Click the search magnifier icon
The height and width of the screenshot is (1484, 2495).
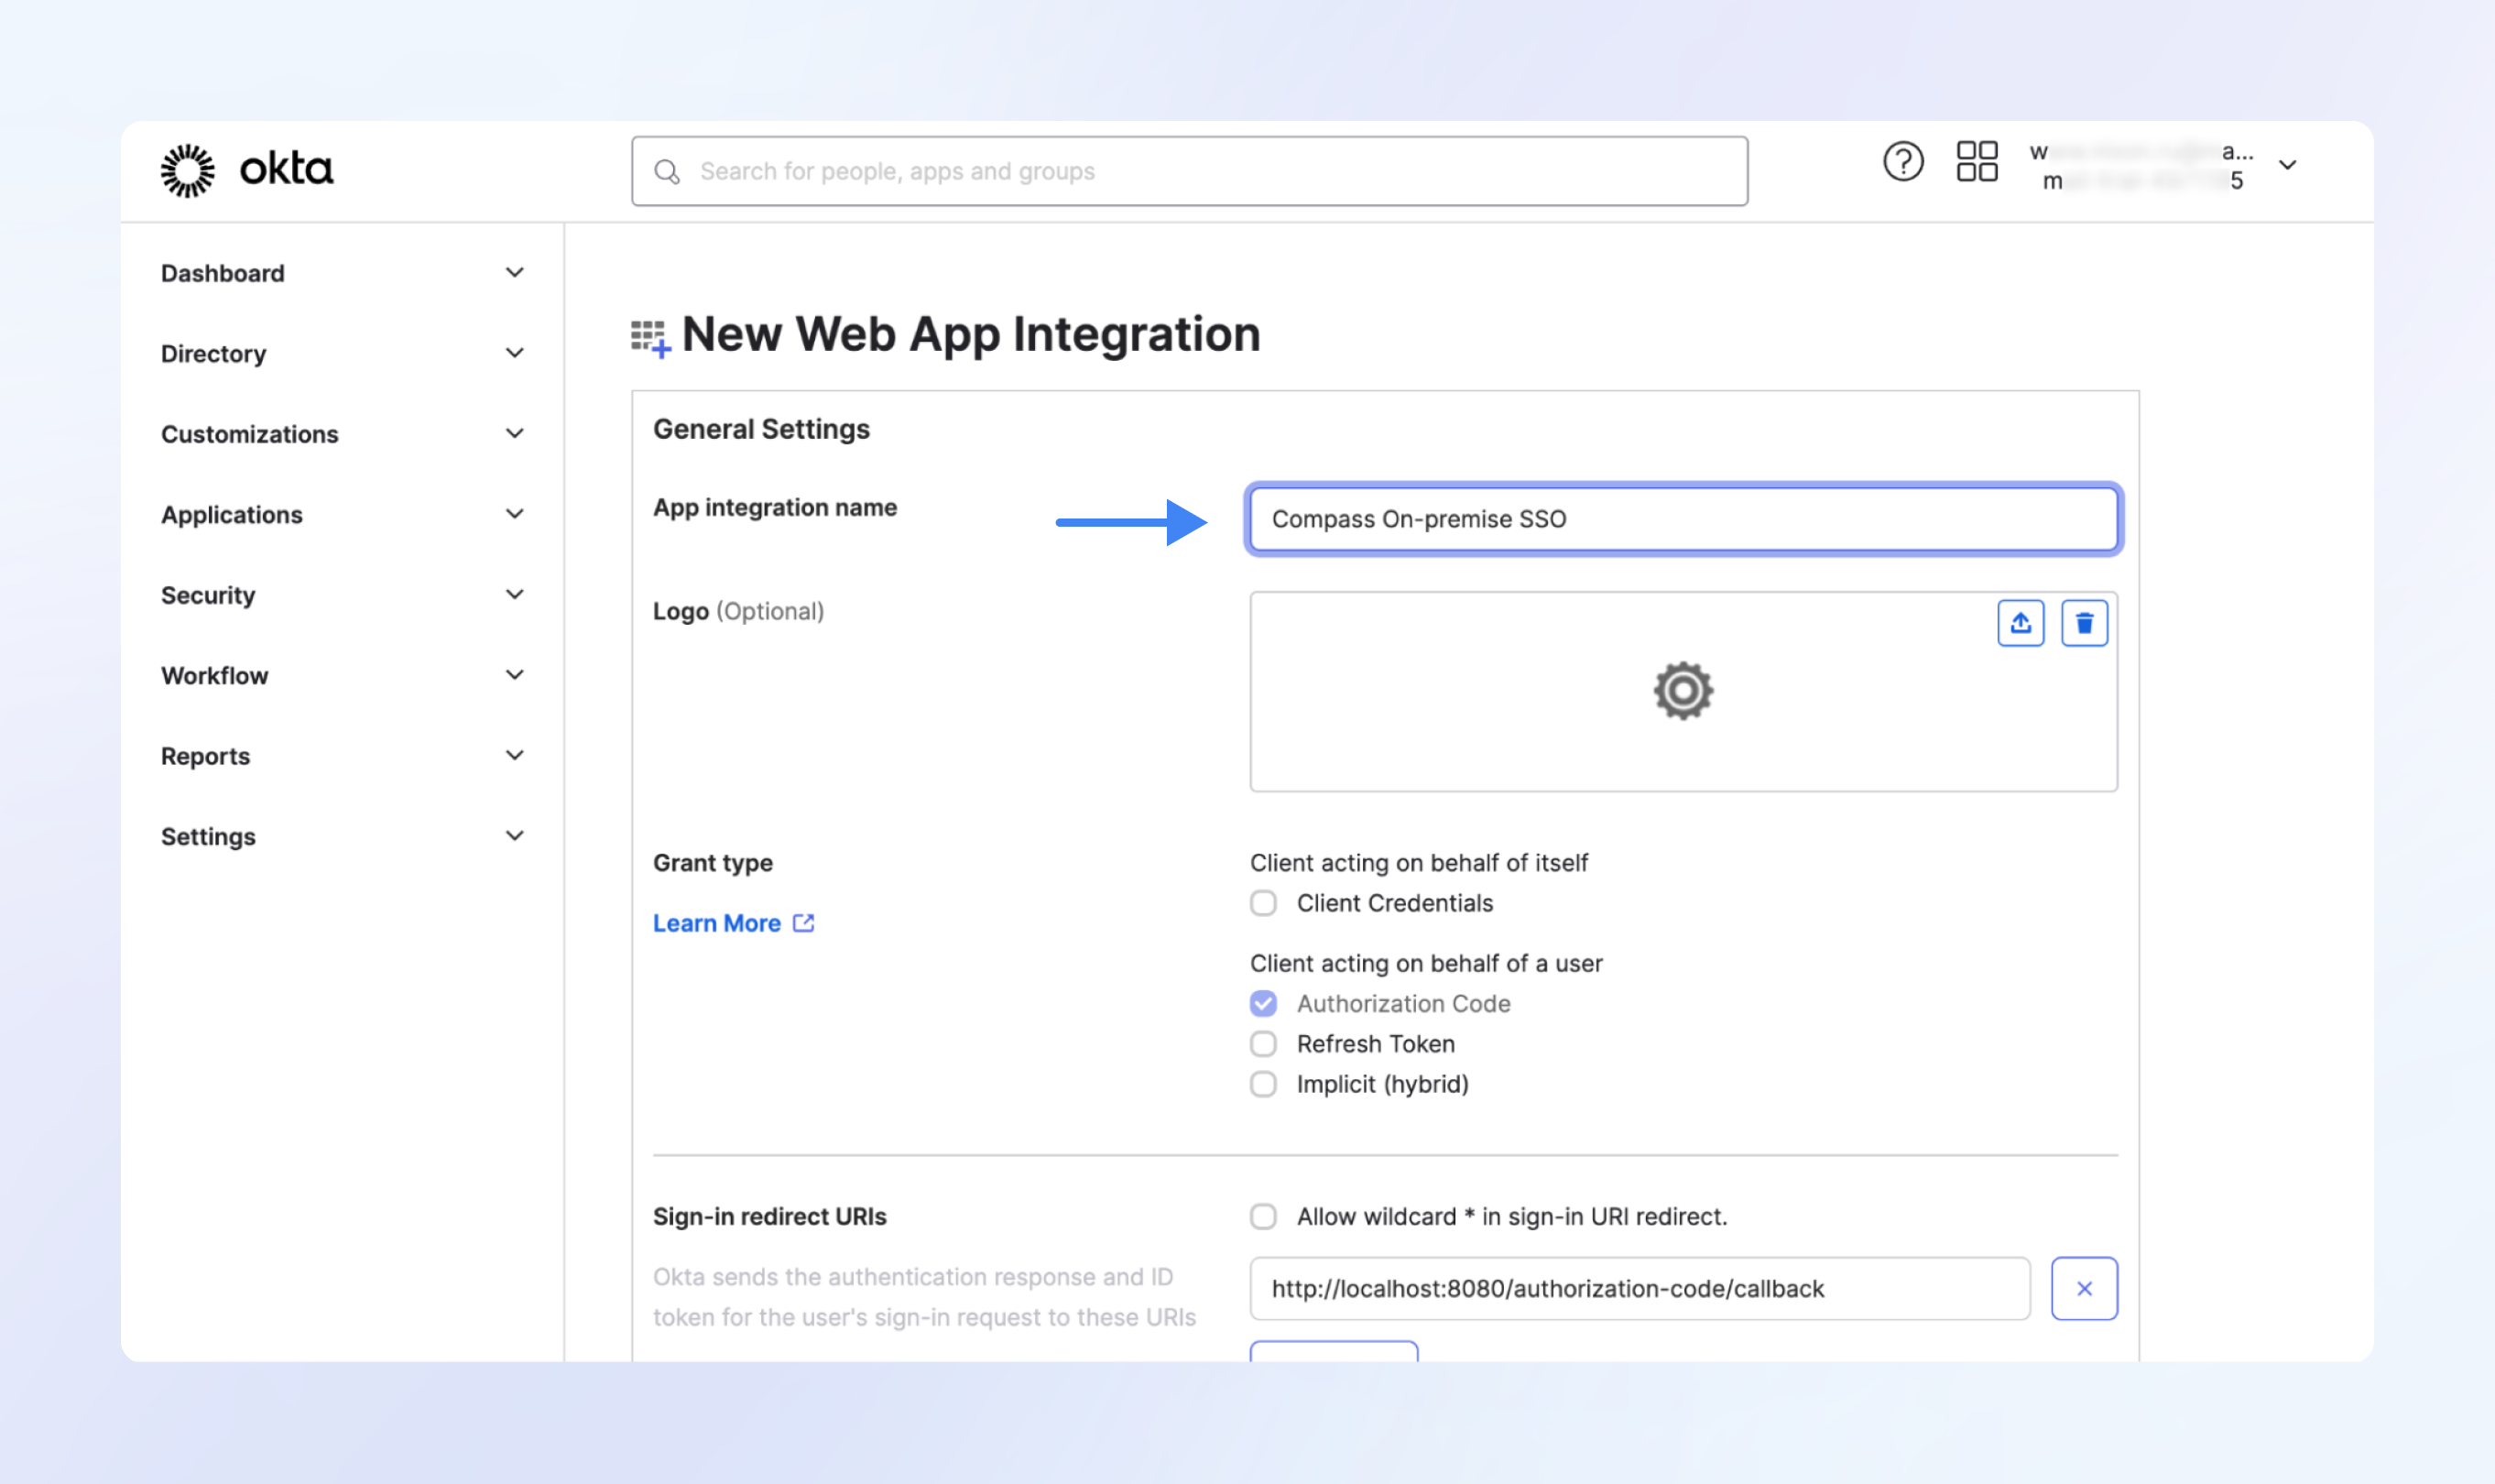[667, 172]
